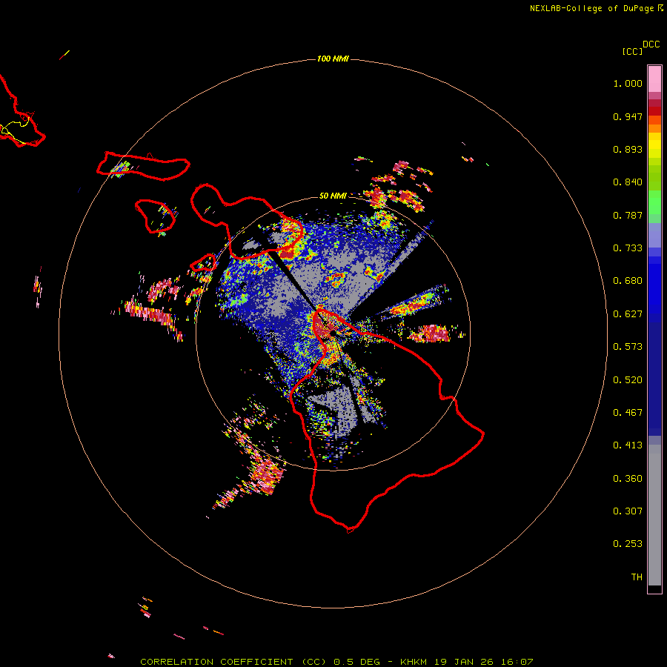Click the TH threshold label on the scale
Viewport: 667px width, 667px height.
[x=637, y=577]
